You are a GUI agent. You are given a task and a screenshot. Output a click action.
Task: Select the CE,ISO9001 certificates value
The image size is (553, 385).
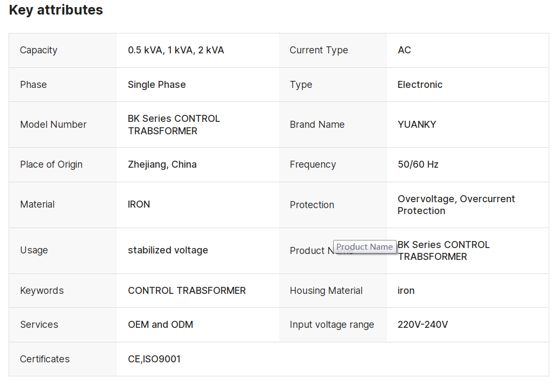154,359
